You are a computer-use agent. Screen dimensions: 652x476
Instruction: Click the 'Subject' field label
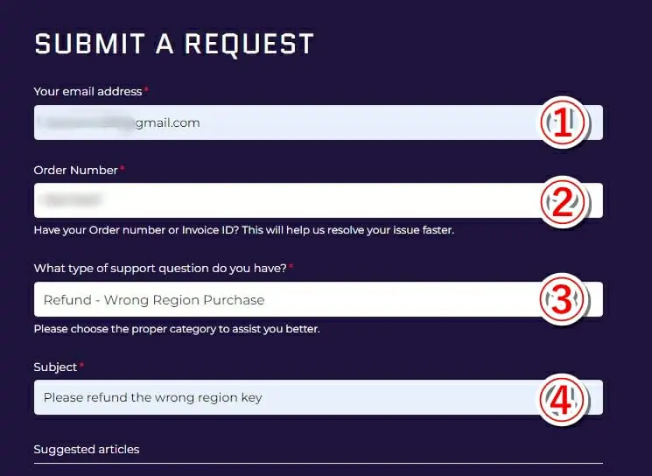(55, 367)
